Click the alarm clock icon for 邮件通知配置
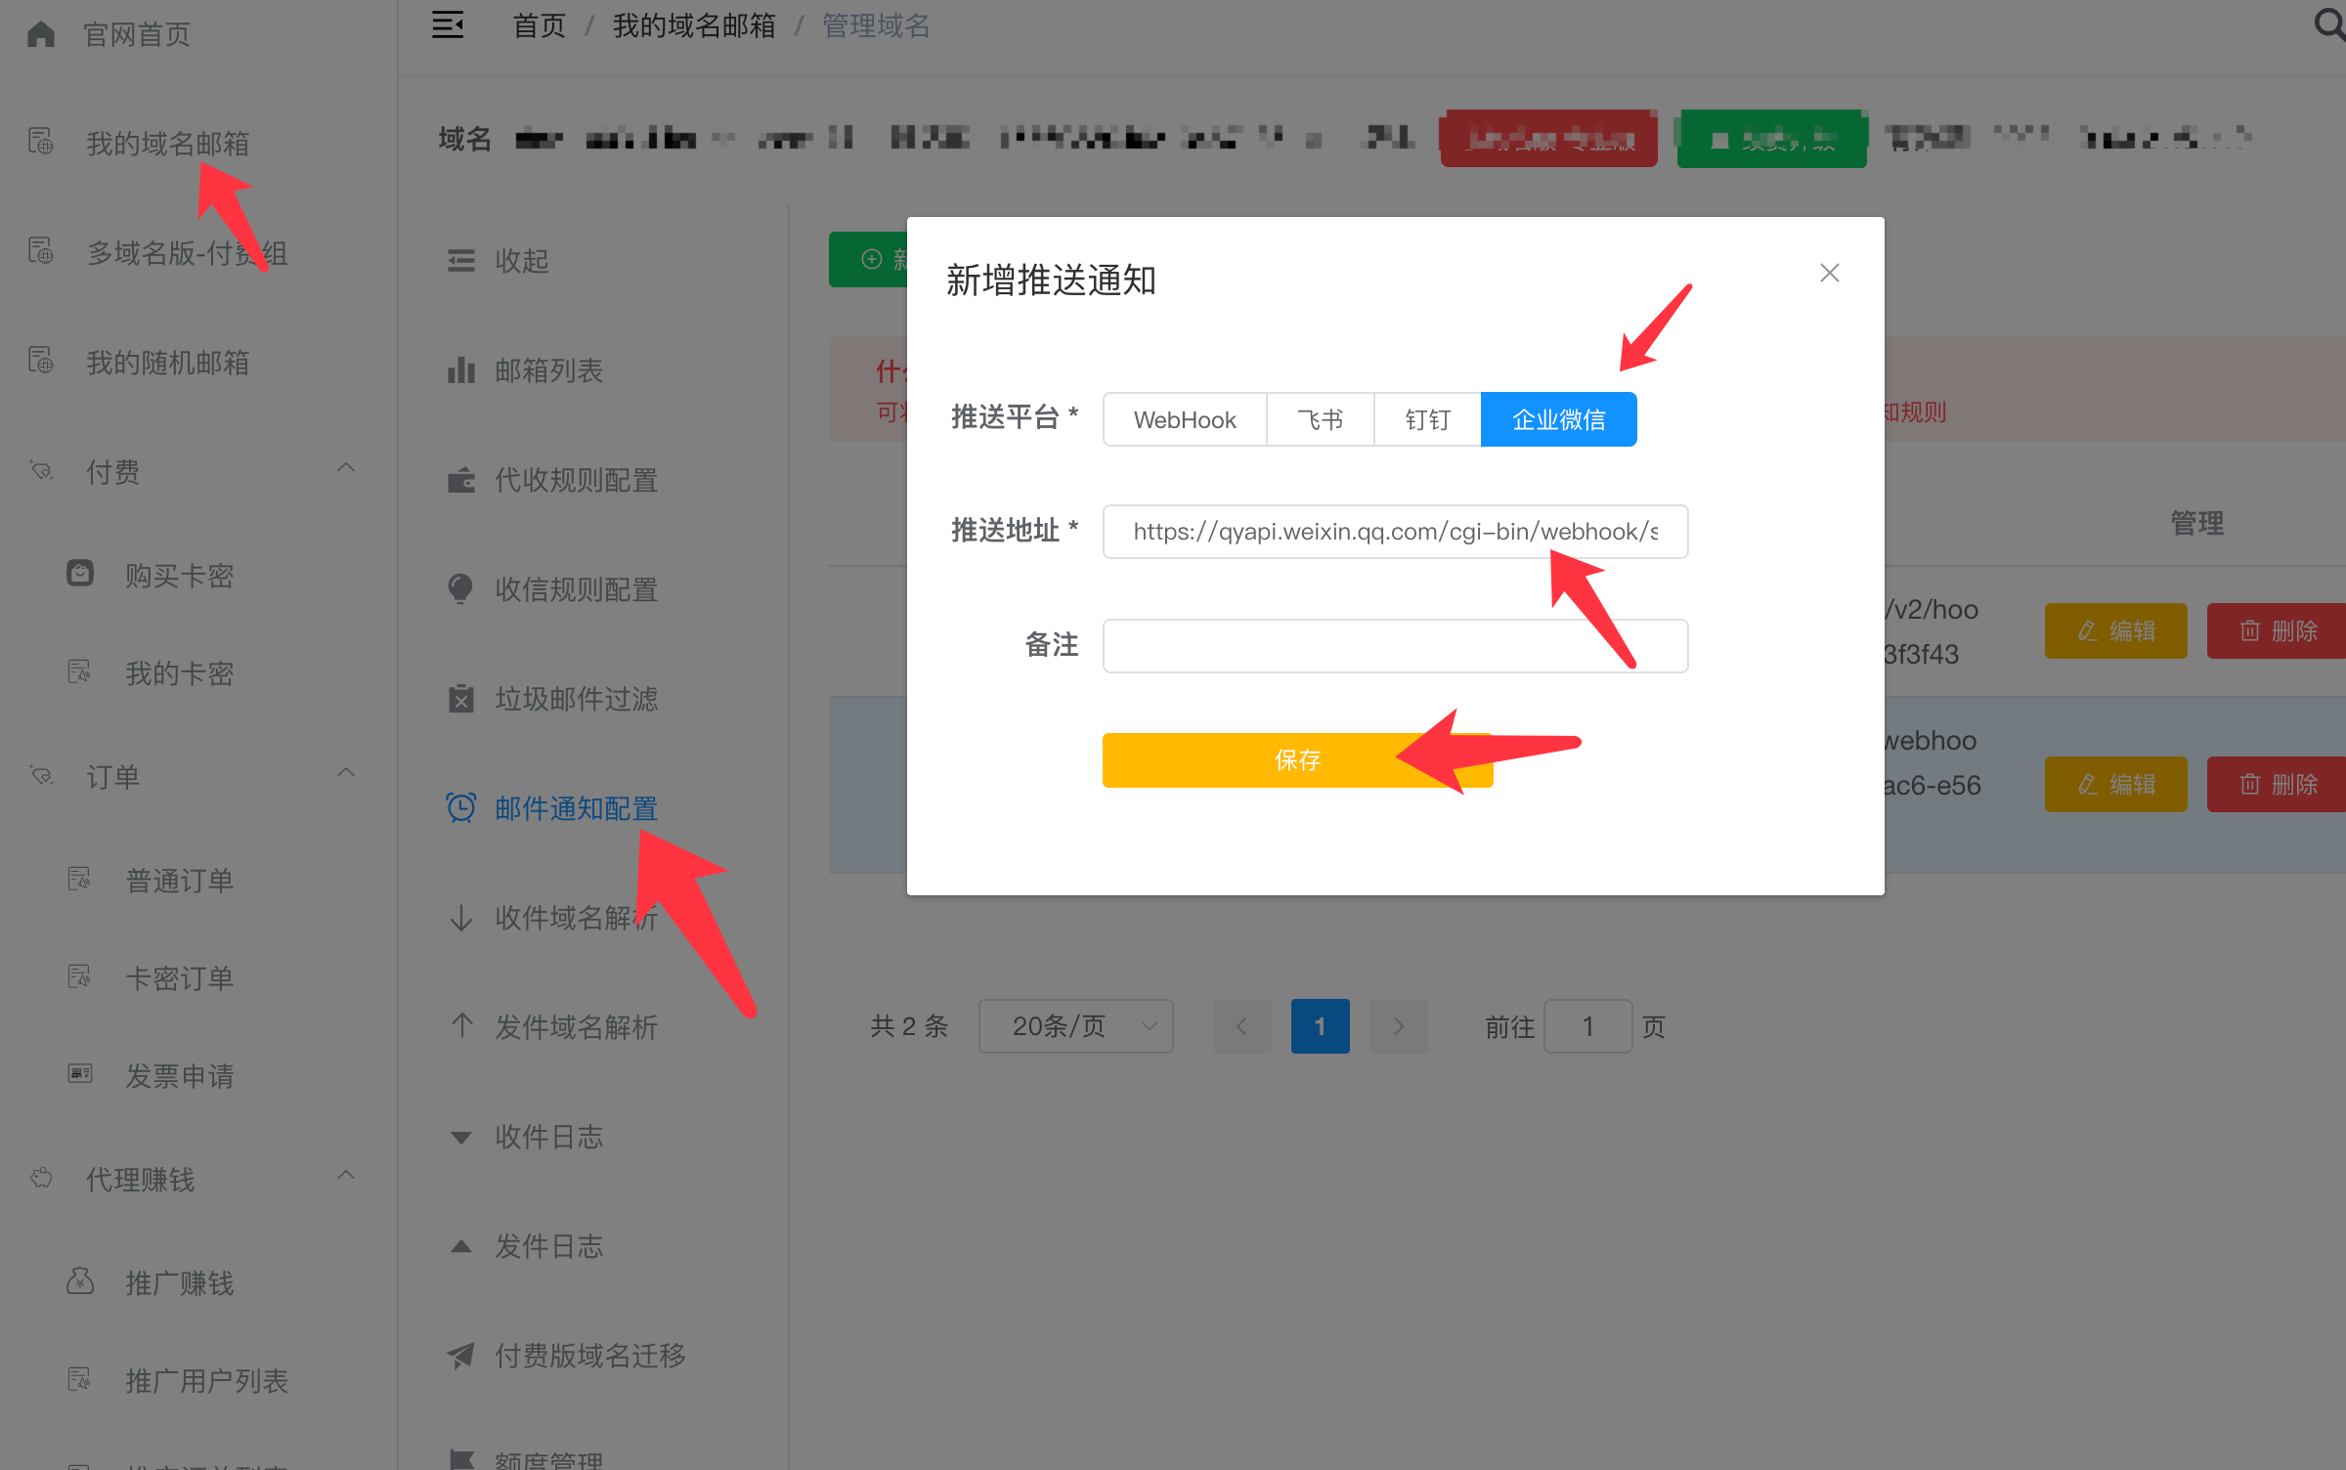 461,807
